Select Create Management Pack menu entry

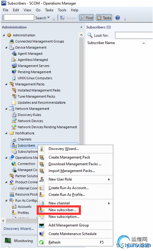(x=75, y=157)
